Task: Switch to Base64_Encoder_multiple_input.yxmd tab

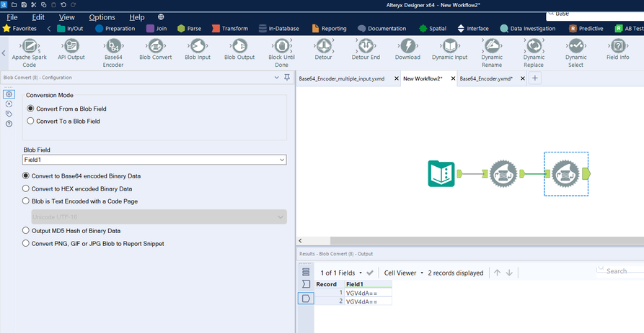Action: point(342,78)
